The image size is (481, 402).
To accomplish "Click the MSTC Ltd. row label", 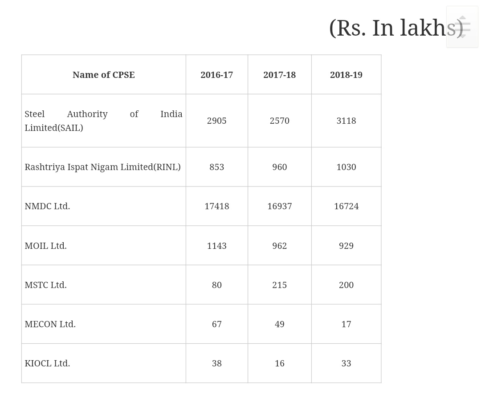I will click(45, 285).
